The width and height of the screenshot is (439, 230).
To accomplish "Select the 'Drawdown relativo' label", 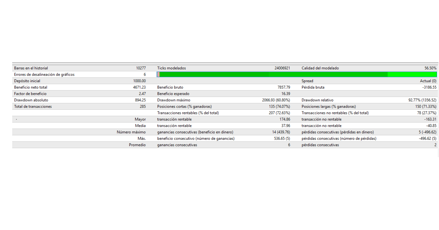I will click(x=317, y=100).
